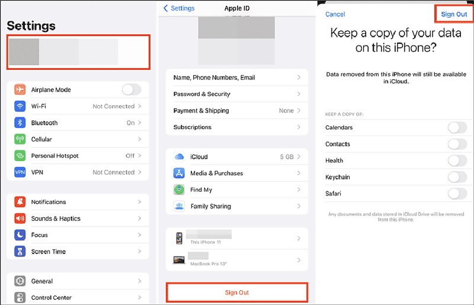The image size is (474, 305).
Task: Tap Payment & Shipping "None" value
Action: [286, 111]
